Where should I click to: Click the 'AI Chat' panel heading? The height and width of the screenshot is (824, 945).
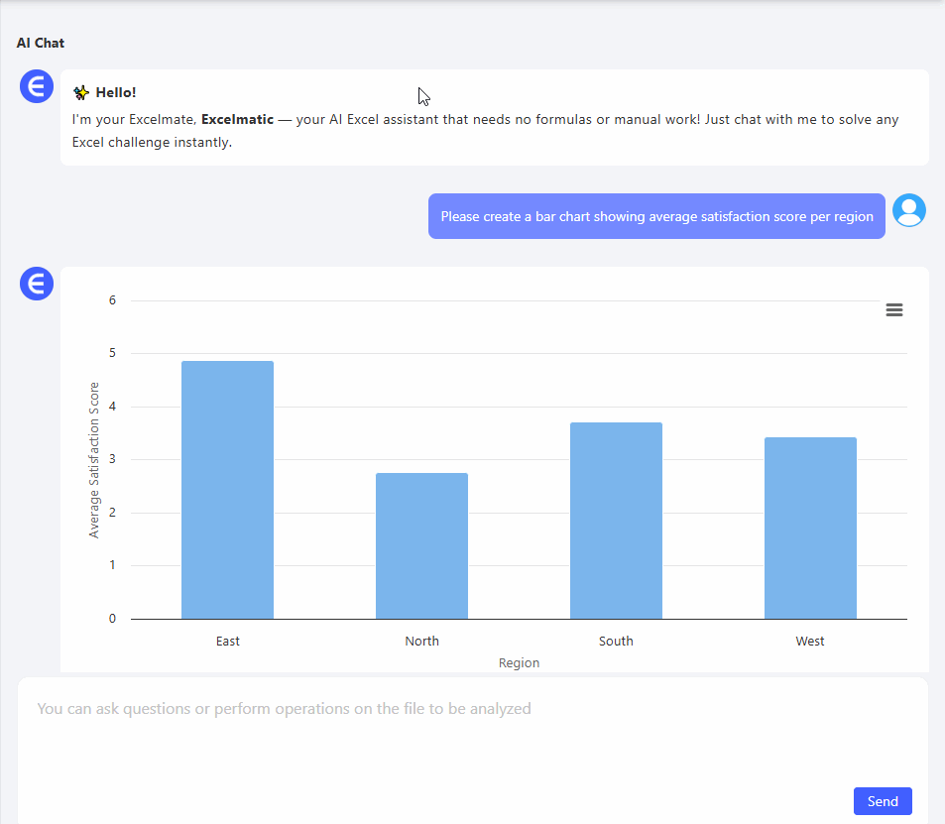(x=41, y=43)
